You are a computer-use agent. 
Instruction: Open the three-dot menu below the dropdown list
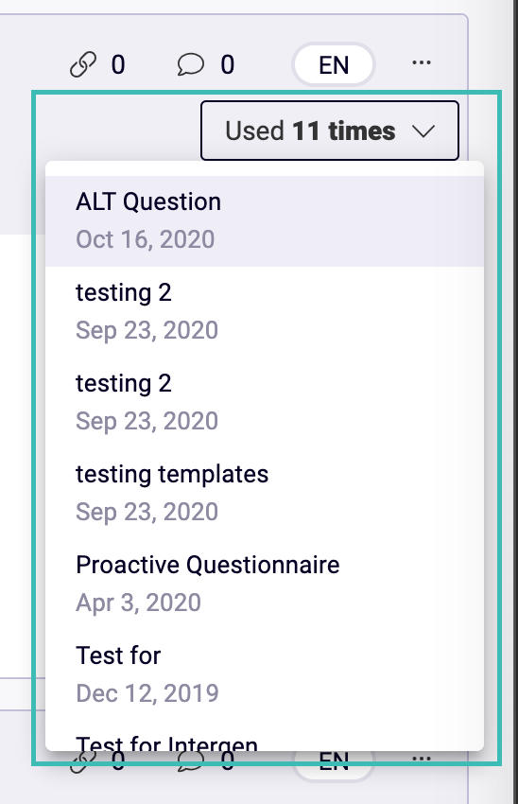[x=422, y=758]
